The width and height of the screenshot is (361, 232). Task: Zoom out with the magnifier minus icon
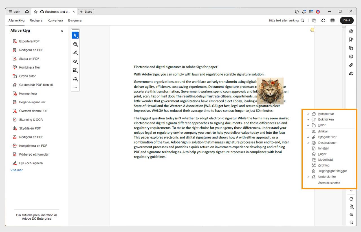click(x=351, y=222)
